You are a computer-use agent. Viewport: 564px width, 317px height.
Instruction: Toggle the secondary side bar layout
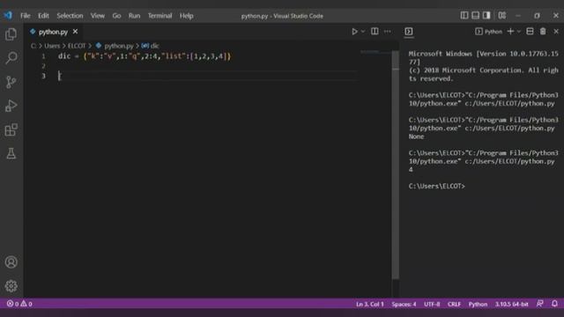click(486, 16)
